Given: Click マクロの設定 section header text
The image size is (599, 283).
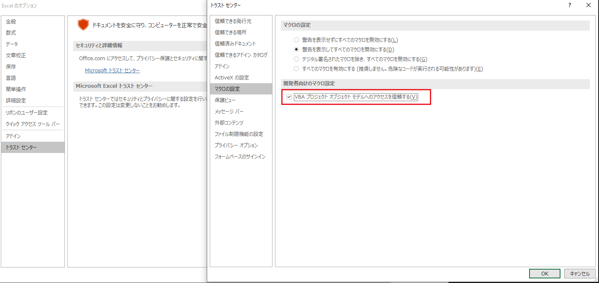Looking at the screenshot, I should tap(297, 25).
